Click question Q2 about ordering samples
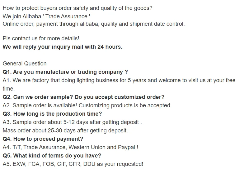The width and height of the screenshot is (249, 182). pyautogui.click(x=83, y=97)
